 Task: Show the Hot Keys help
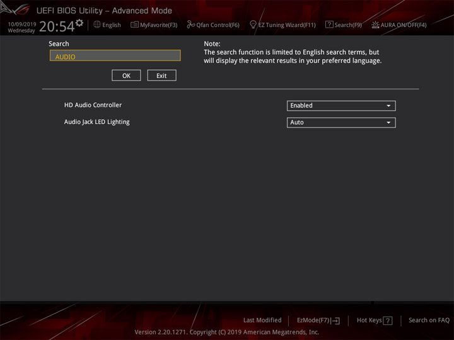(375, 320)
